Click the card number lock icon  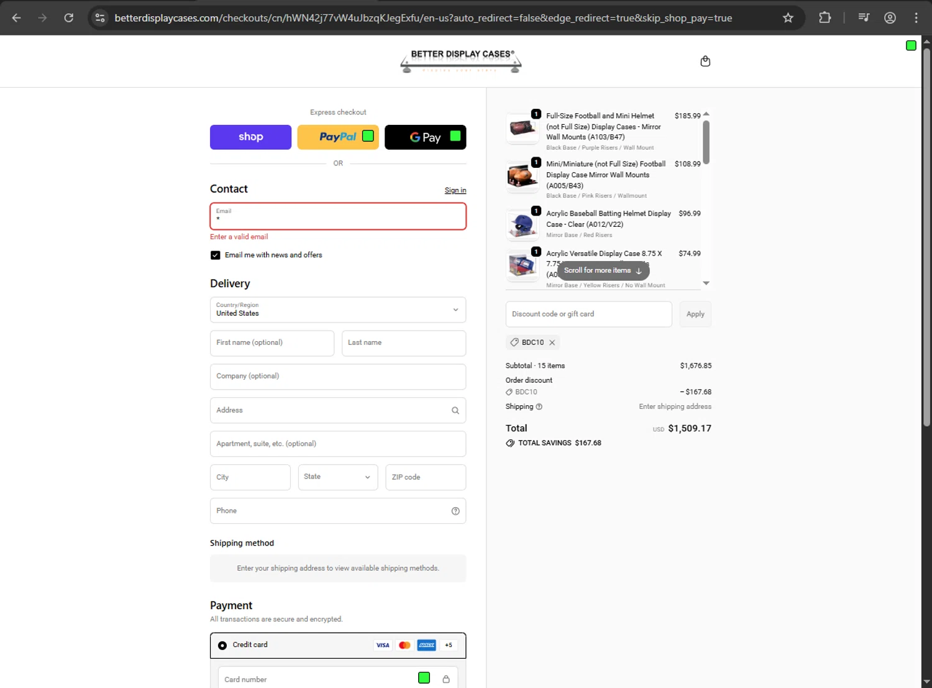pyautogui.click(x=446, y=679)
